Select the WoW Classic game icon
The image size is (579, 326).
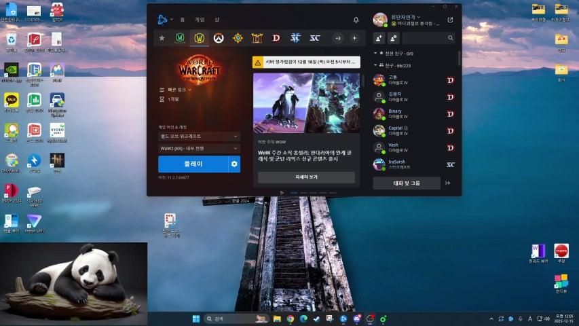point(180,38)
